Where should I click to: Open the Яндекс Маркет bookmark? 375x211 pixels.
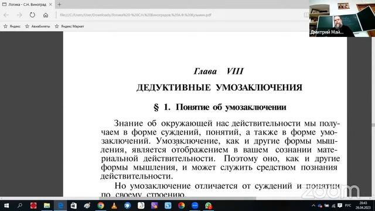69,26
